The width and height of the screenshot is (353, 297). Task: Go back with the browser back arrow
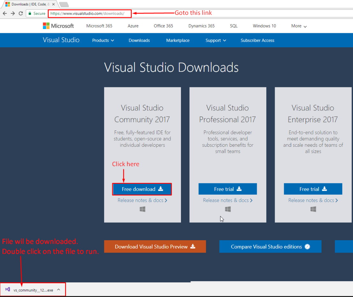coord(5,13)
